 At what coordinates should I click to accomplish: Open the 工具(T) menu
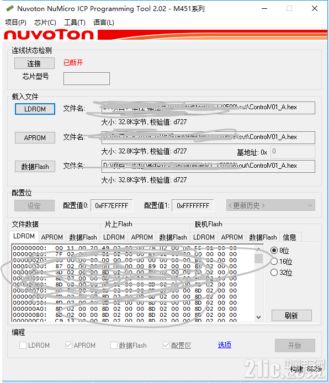coord(75,23)
